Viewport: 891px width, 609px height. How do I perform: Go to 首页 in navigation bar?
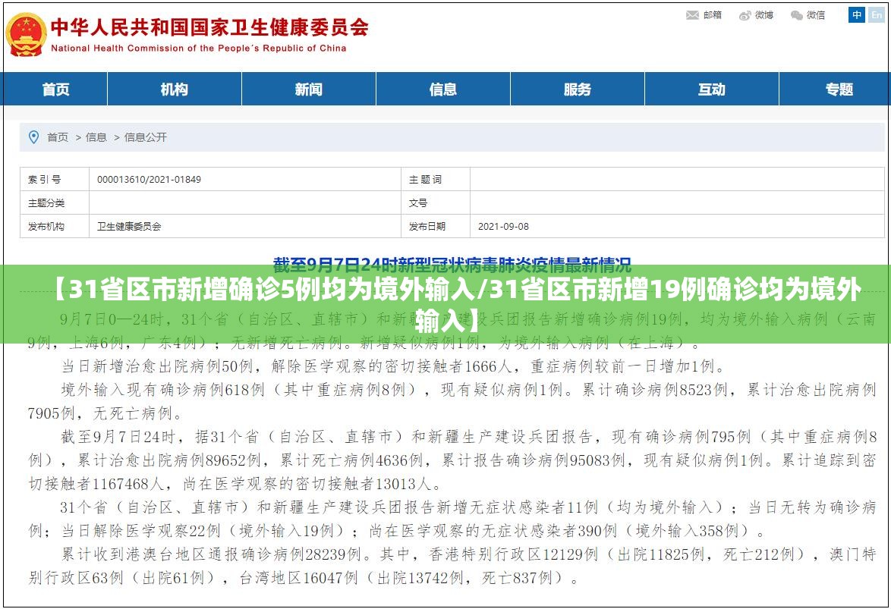click(55, 89)
